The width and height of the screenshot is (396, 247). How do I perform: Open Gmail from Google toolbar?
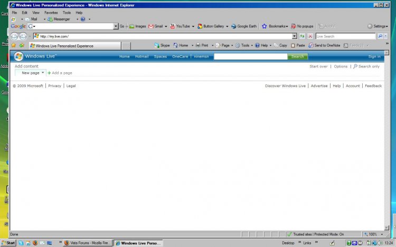(156, 26)
